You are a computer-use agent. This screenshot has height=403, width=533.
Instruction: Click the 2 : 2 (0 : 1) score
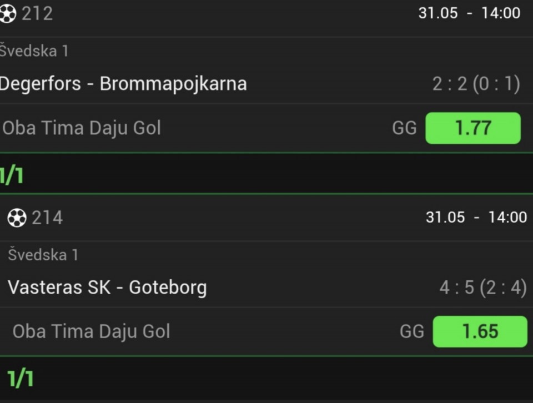(x=476, y=84)
